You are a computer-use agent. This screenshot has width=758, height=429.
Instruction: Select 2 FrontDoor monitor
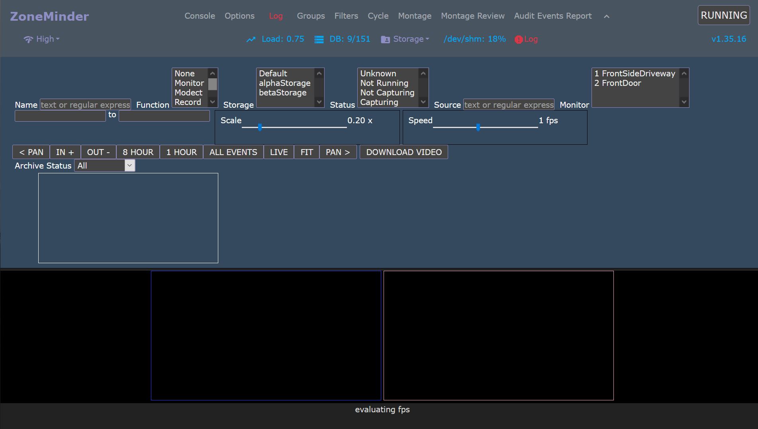[x=636, y=83]
